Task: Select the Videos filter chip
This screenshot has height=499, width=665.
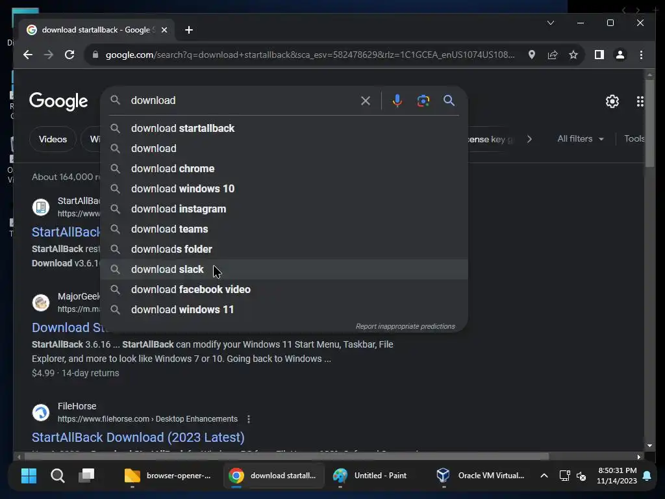Action: coord(53,139)
